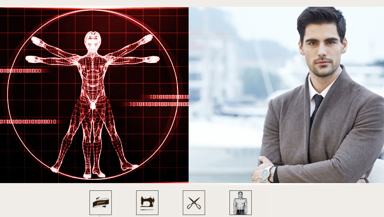Choose the body measurement figure icon

[x=241, y=202]
